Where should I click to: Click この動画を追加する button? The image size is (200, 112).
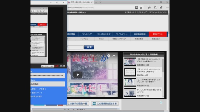[x=105, y=104]
